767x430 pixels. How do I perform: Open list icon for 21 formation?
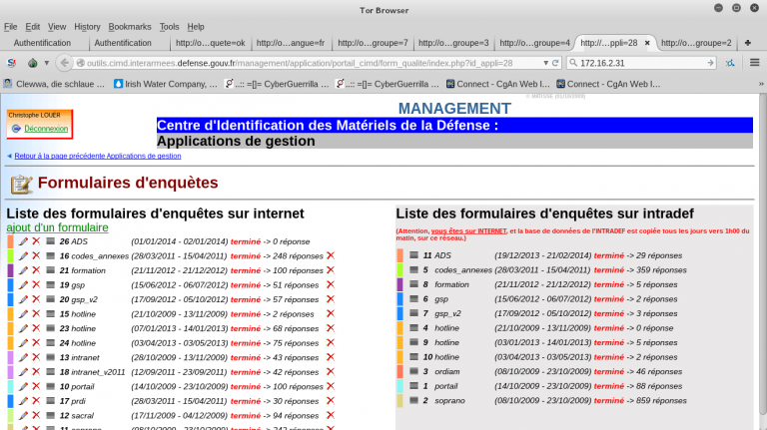click(x=50, y=270)
